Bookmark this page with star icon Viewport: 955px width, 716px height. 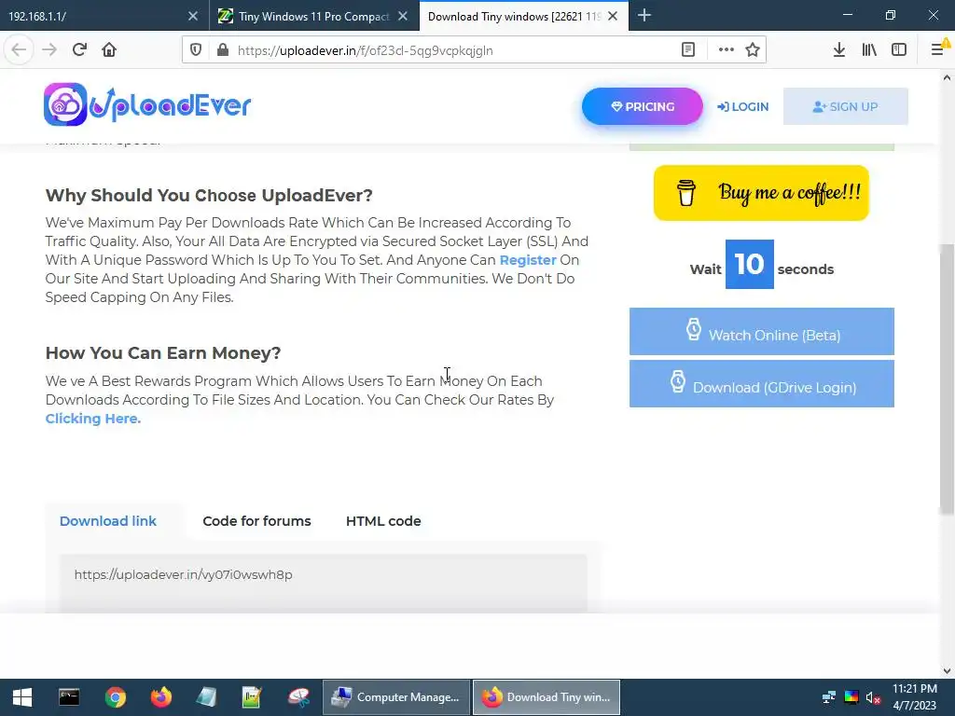753,50
